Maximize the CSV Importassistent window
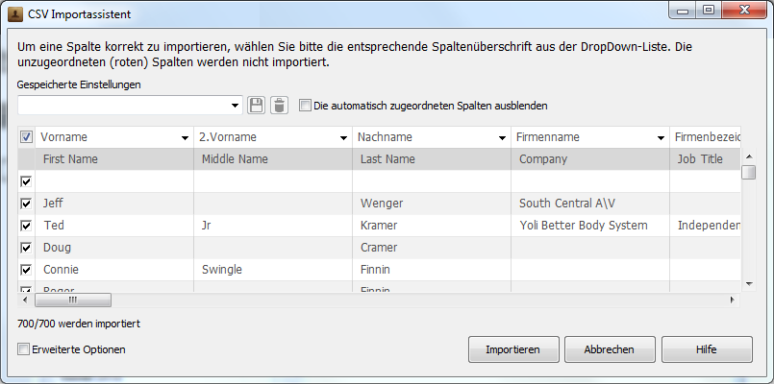This screenshot has width=774, height=384. pyautogui.click(x=709, y=11)
